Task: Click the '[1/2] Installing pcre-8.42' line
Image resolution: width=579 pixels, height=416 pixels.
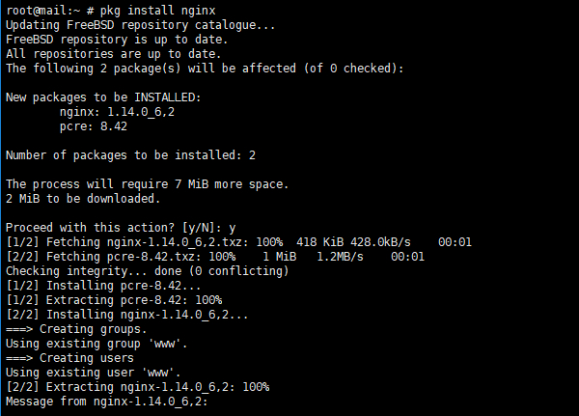Action: [x=103, y=286]
